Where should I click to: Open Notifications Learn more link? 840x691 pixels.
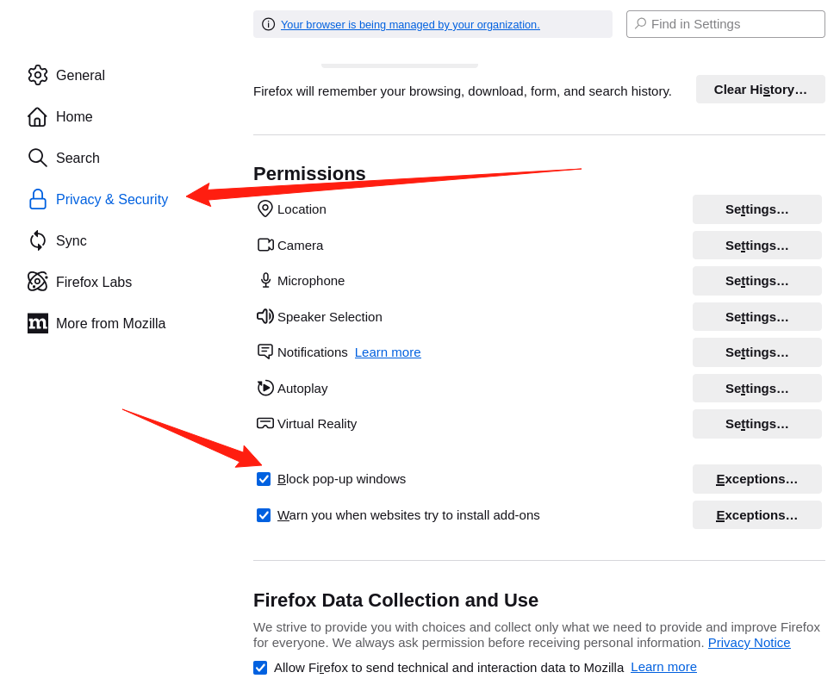388,352
